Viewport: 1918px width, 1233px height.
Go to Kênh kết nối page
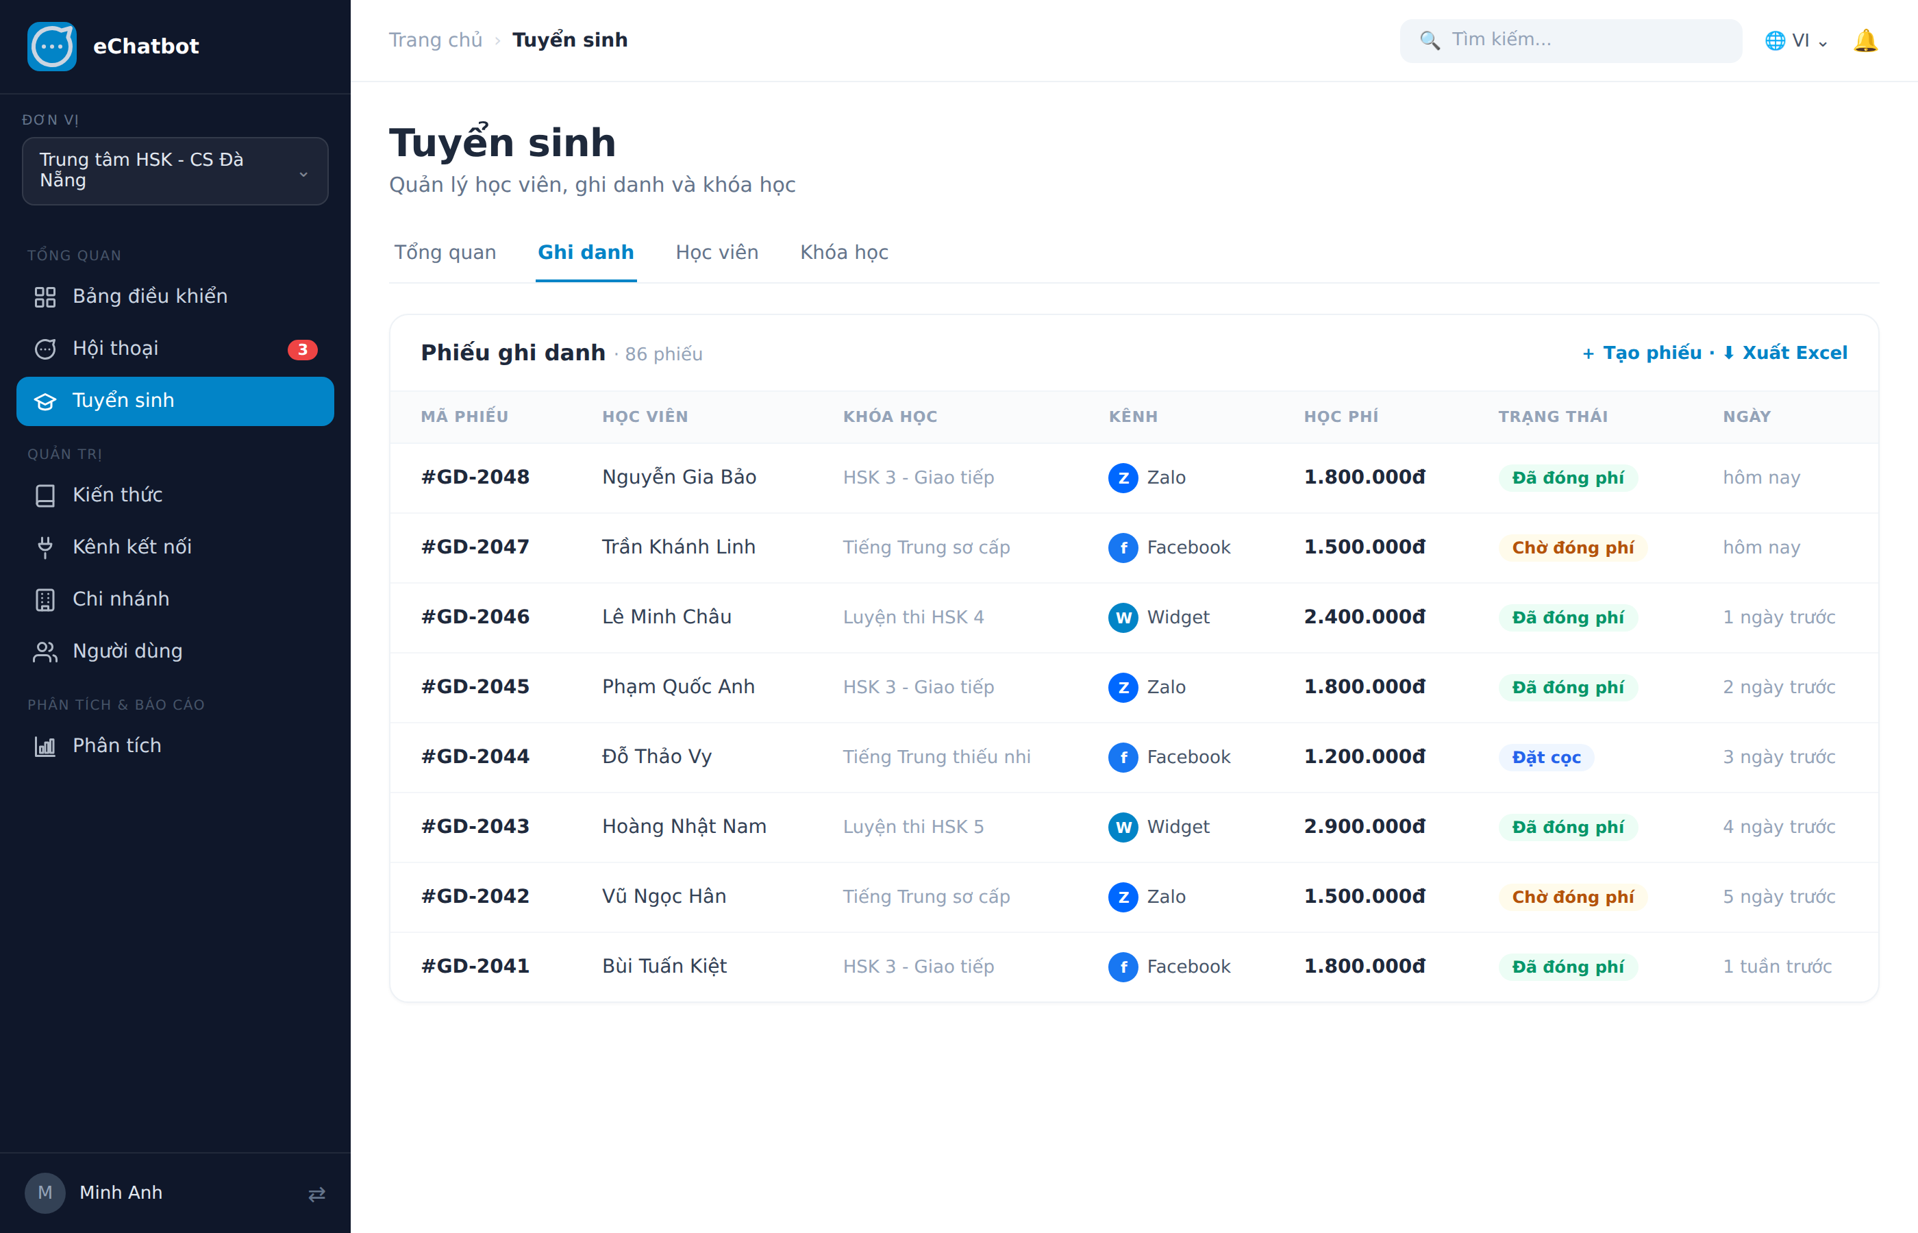[x=175, y=547]
